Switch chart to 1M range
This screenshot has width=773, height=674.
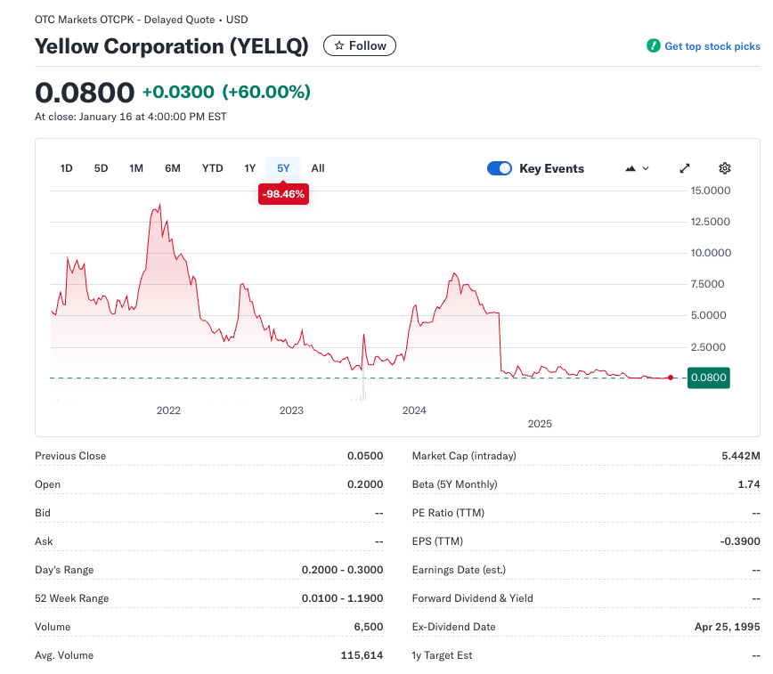pos(136,168)
